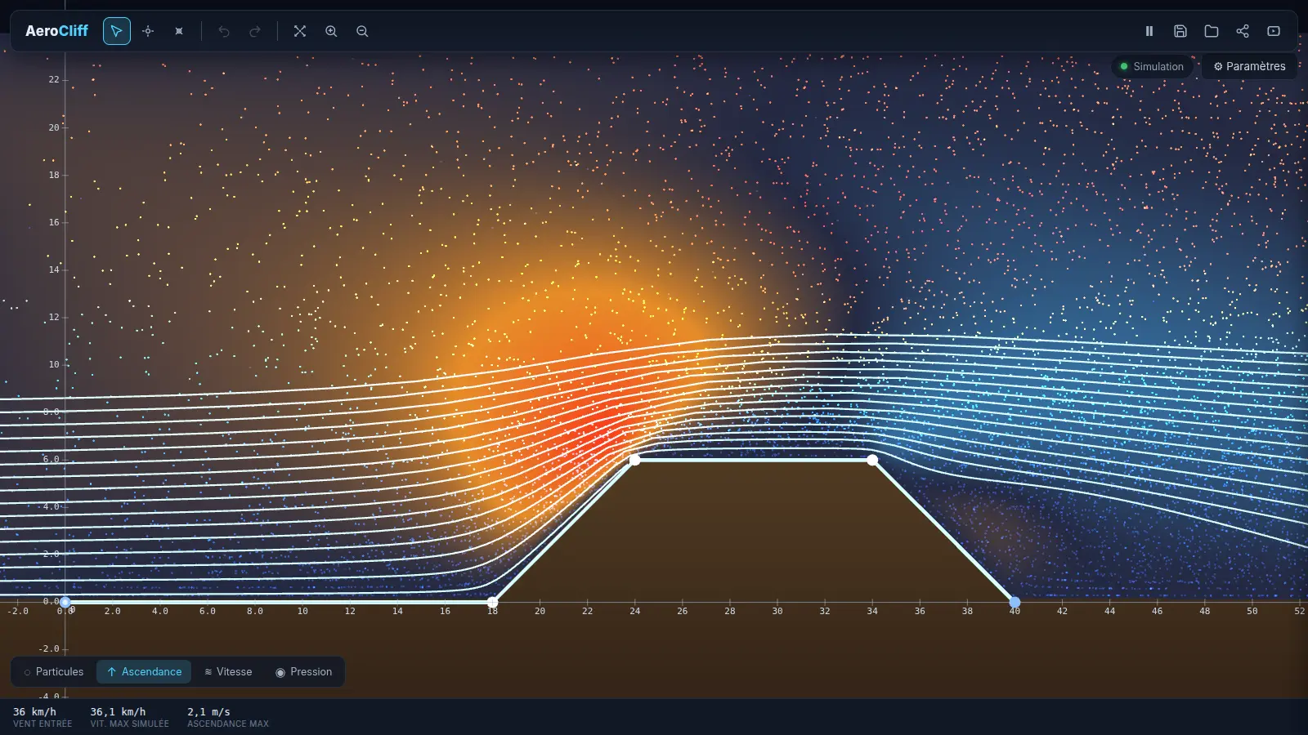Click the Simulation status indicator
Screen dimensions: 1308x735
[1152, 66]
